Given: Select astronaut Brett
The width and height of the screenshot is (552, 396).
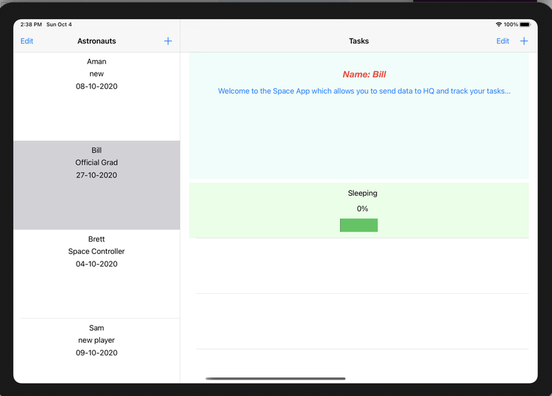Looking at the screenshot, I should pos(97,274).
